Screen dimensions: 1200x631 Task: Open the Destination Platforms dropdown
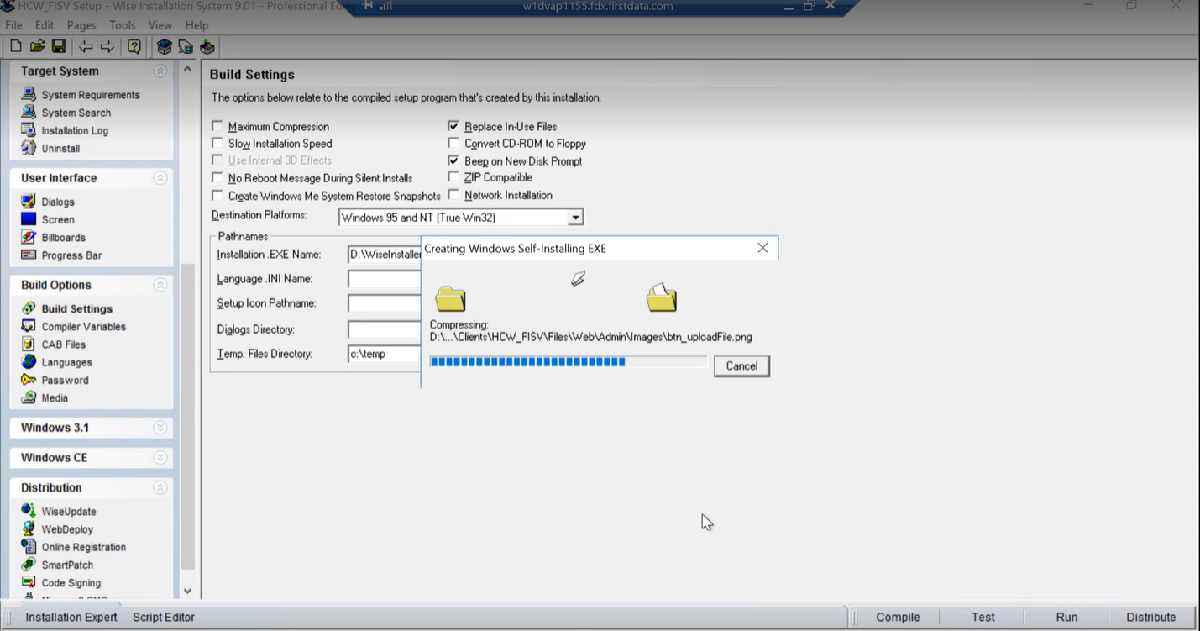pyautogui.click(x=575, y=218)
